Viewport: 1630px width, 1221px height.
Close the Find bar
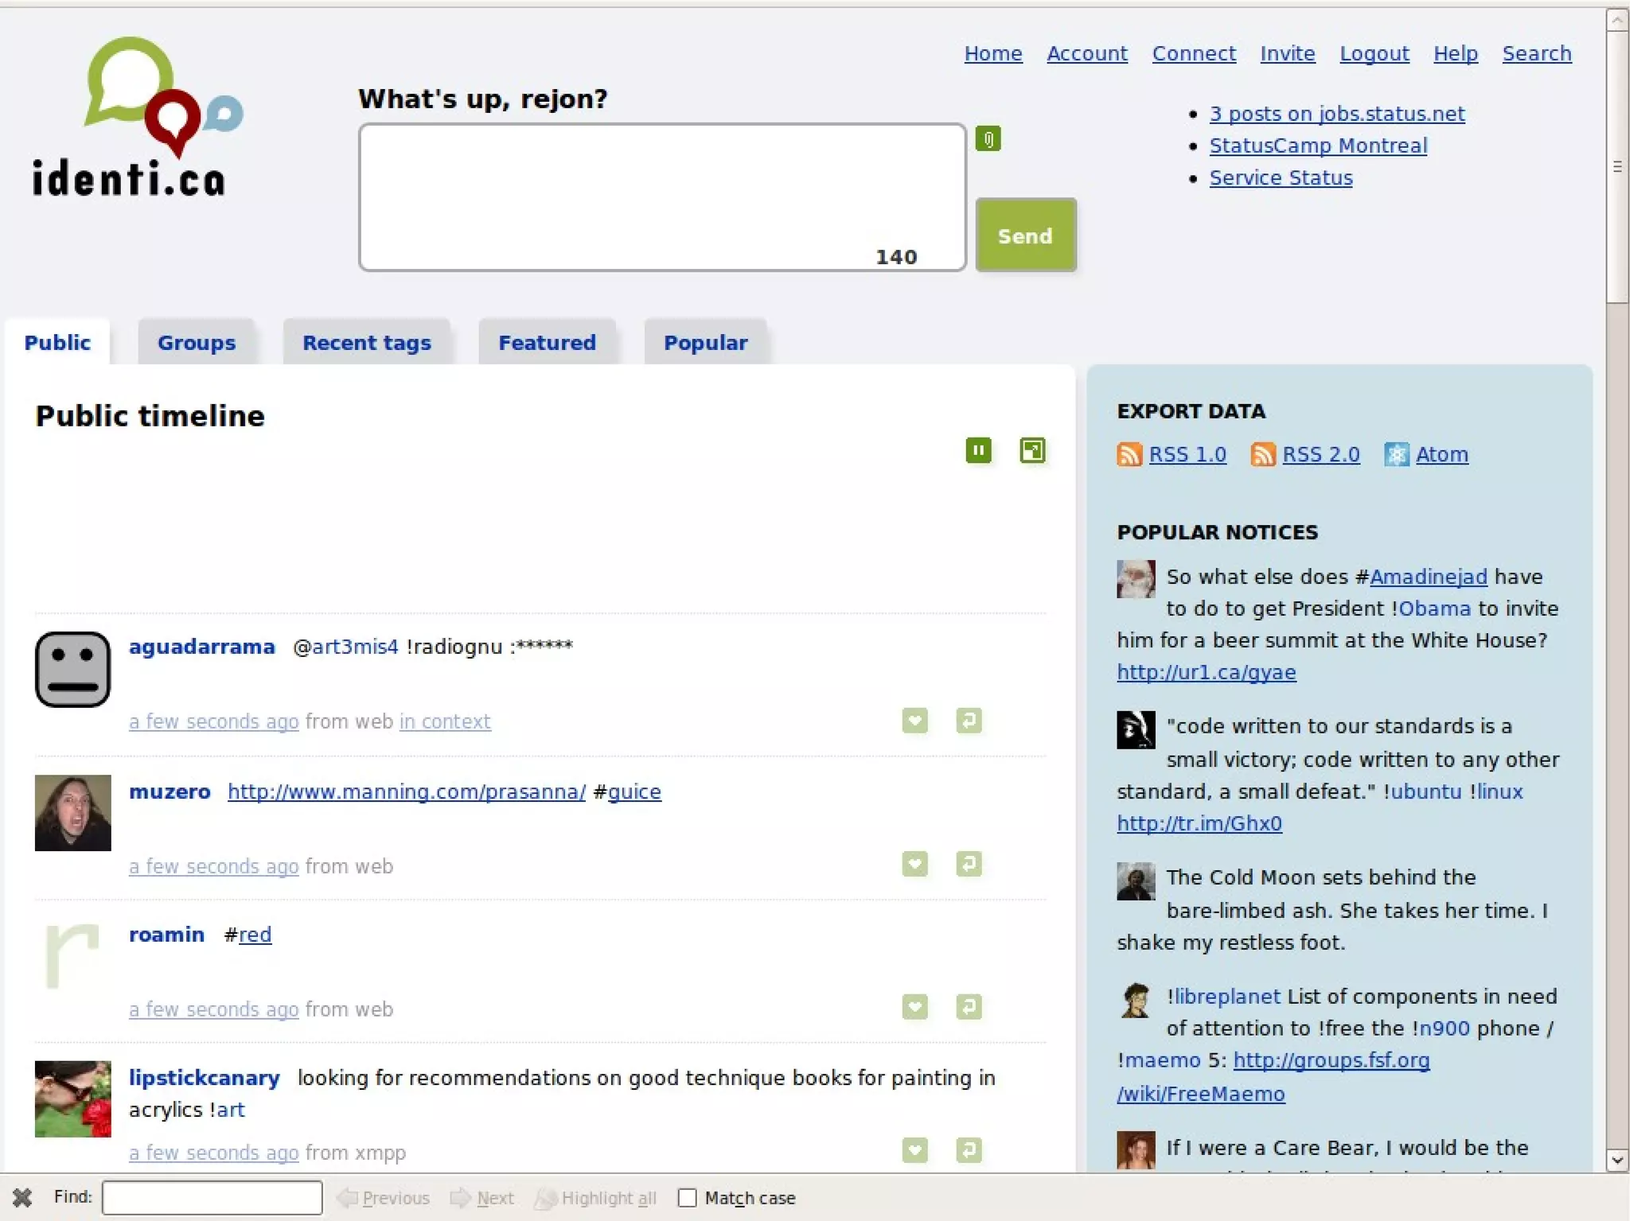(x=22, y=1197)
